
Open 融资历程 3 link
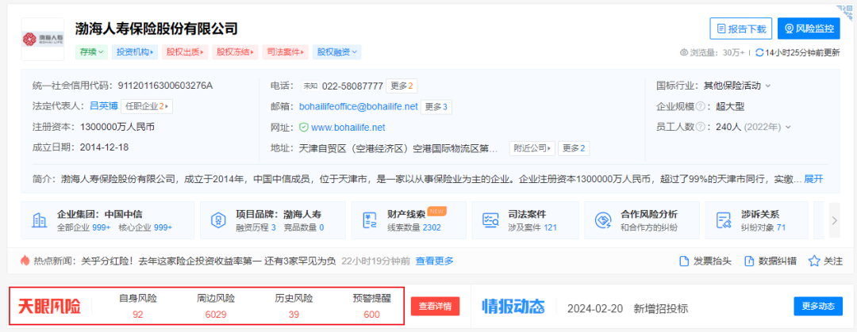256,227
